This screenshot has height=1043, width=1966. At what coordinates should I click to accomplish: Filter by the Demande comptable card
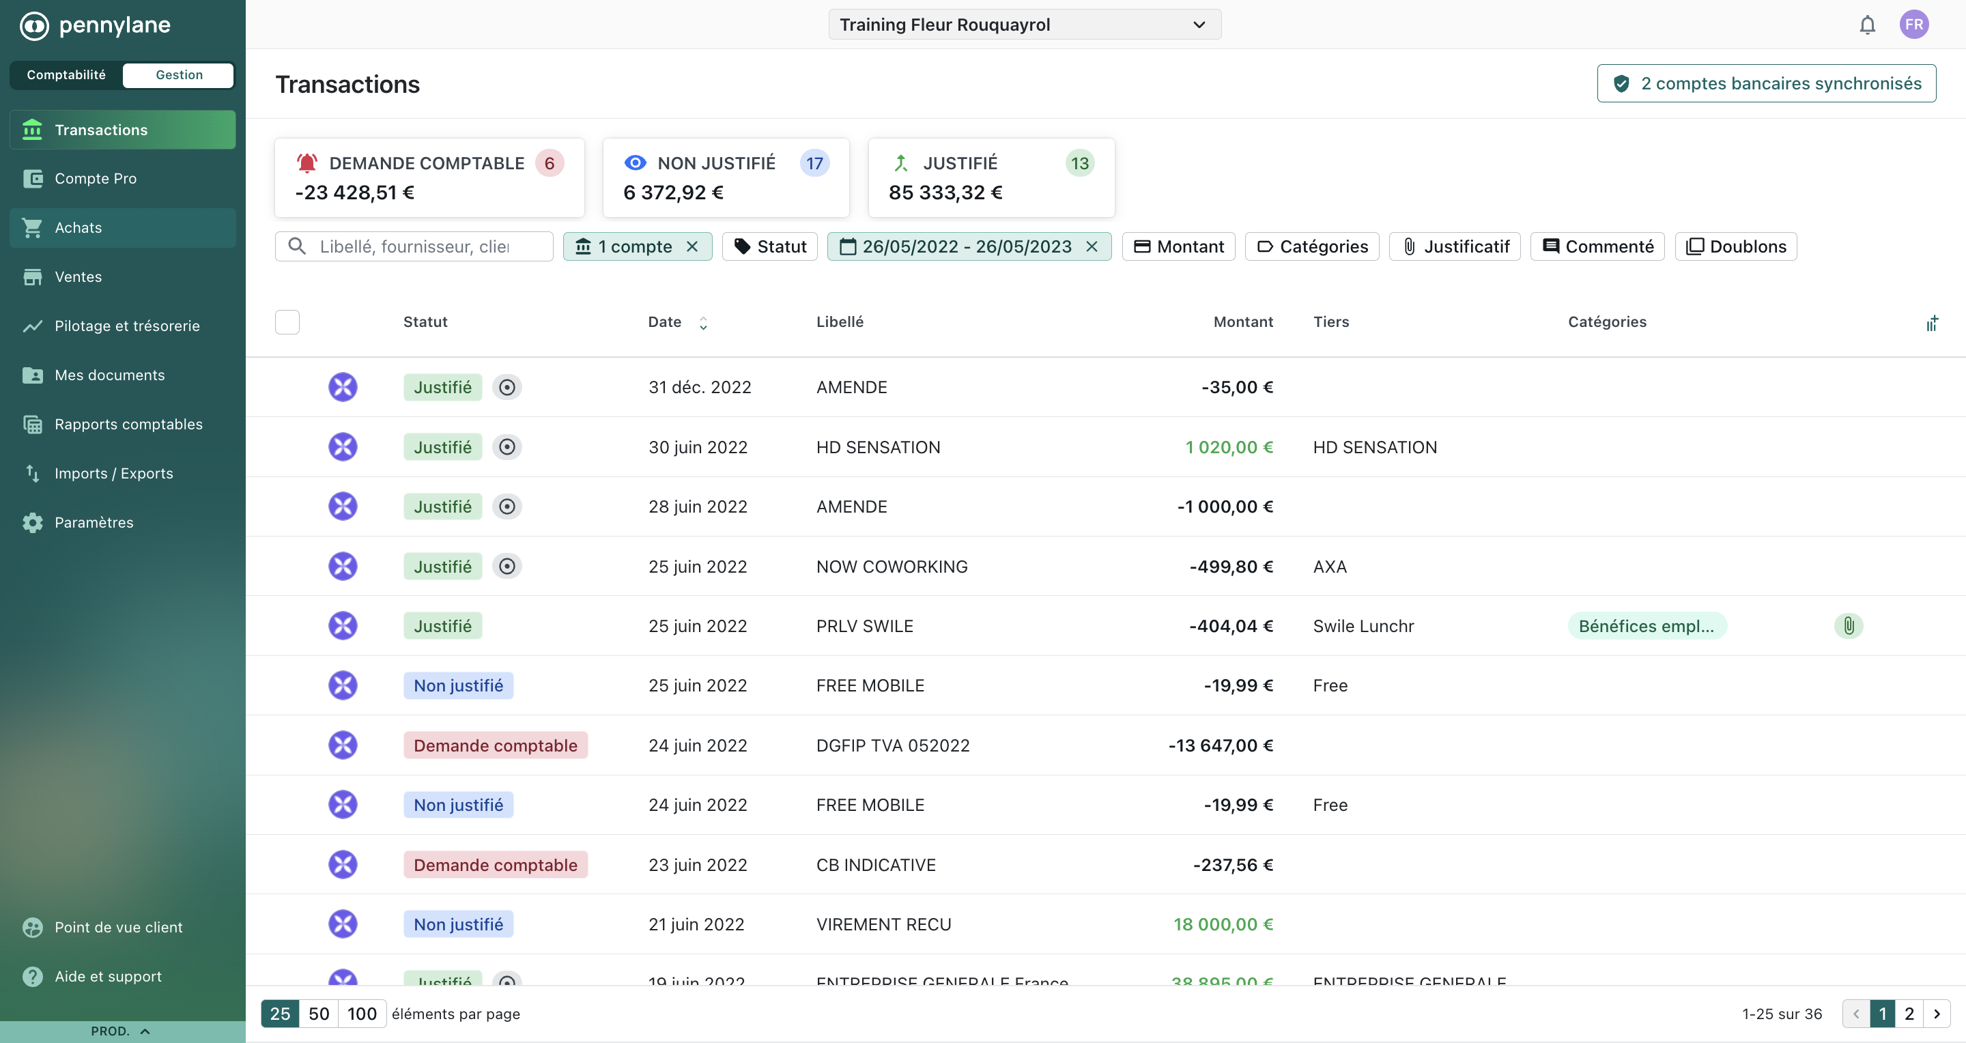[429, 177]
